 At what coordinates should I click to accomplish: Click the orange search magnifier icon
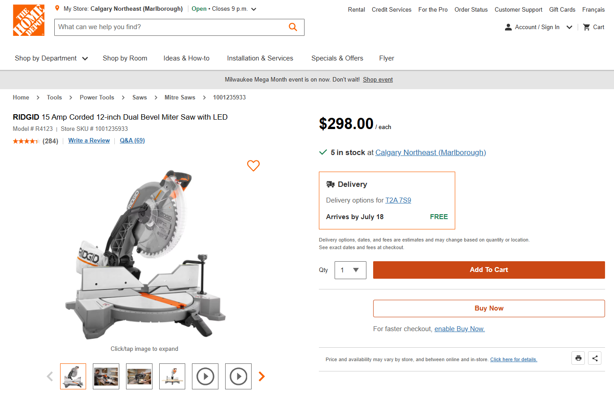click(x=293, y=27)
